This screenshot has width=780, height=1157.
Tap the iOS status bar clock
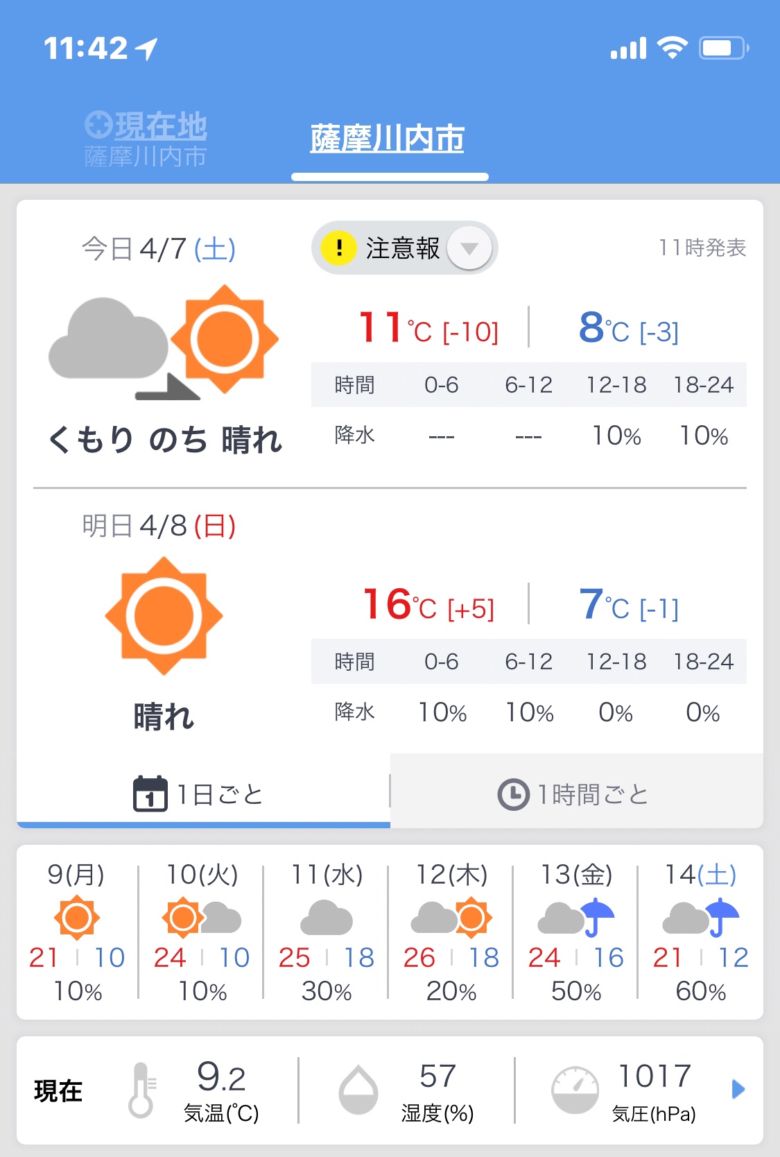click(86, 49)
